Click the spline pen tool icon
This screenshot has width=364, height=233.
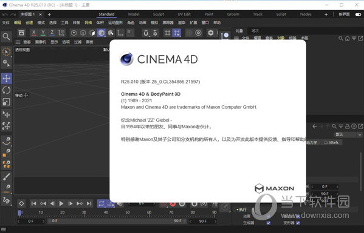(x=6, y=141)
